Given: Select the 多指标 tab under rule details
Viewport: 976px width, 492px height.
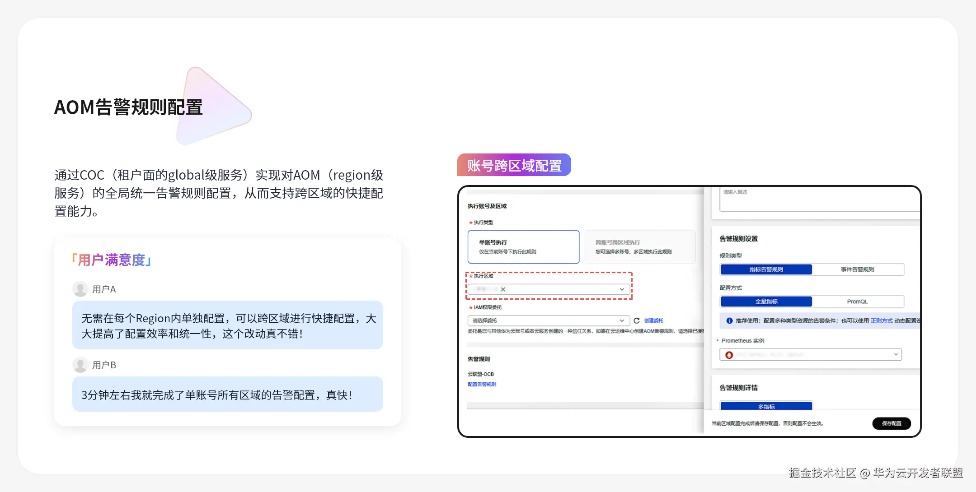Looking at the screenshot, I should 766,406.
